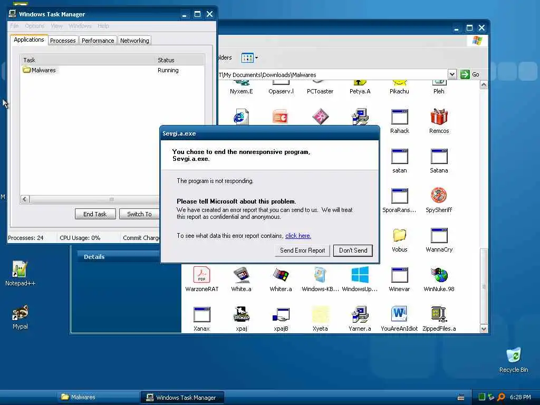
Task: Open the View menu in Task Manager
Action: (56, 26)
